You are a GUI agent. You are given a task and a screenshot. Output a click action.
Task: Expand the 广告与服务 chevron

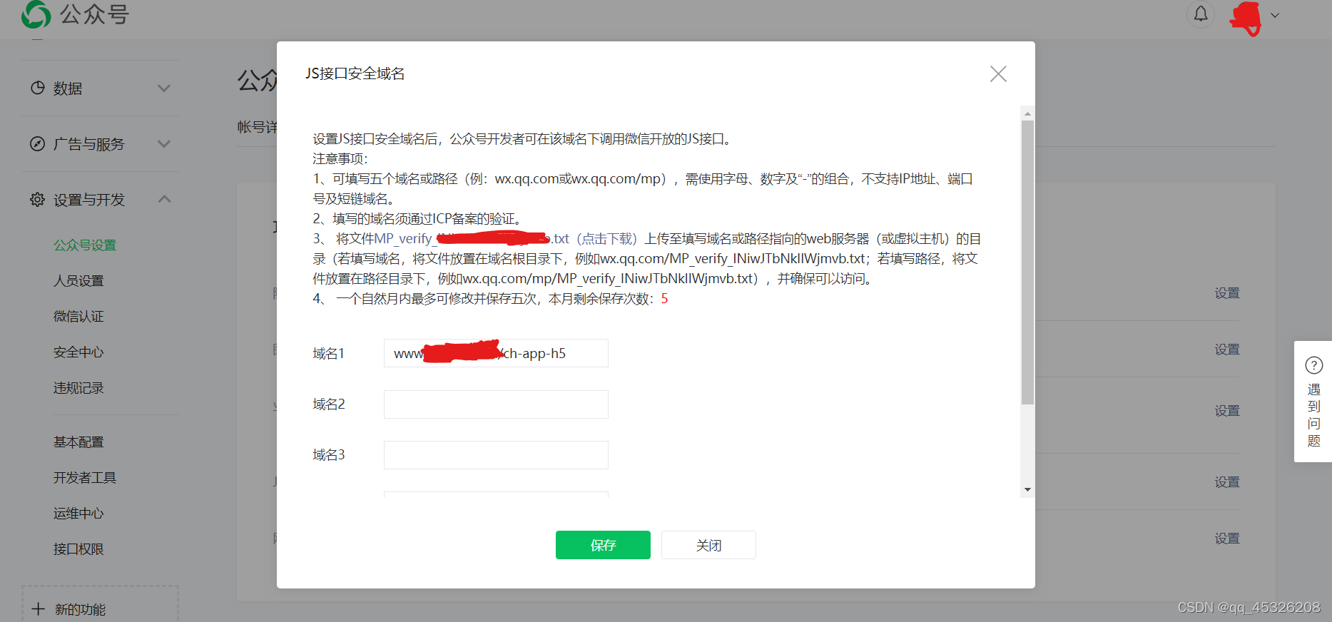pyautogui.click(x=164, y=144)
